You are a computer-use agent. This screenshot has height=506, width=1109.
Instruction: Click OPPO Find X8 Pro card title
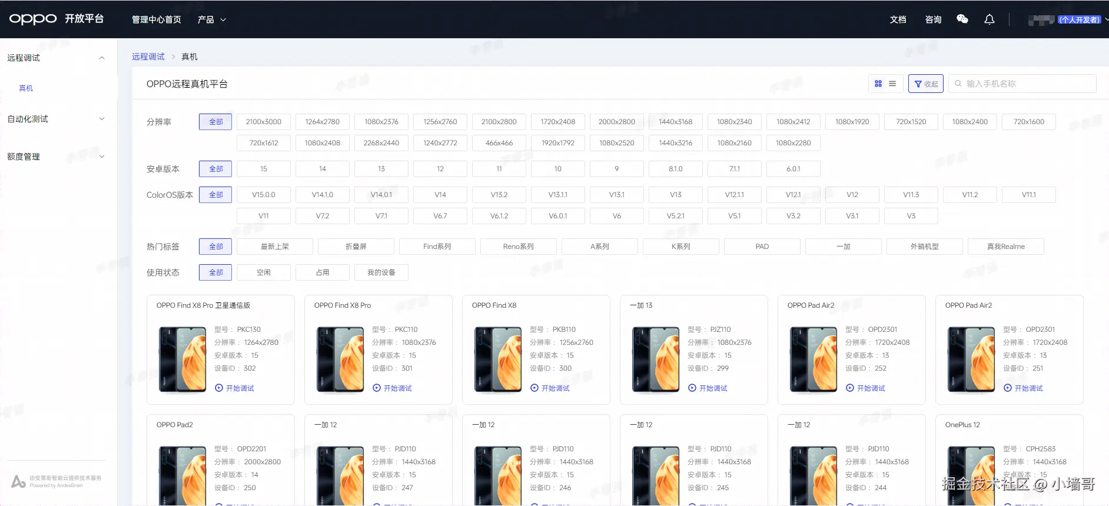pos(343,305)
